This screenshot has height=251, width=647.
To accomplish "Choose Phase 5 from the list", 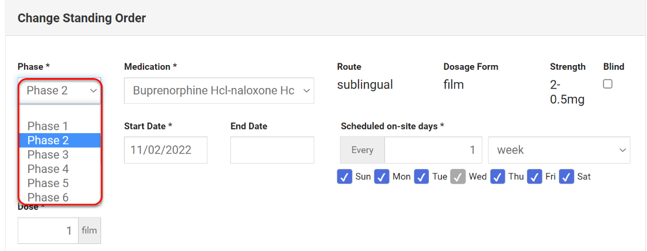I will 48,183.
